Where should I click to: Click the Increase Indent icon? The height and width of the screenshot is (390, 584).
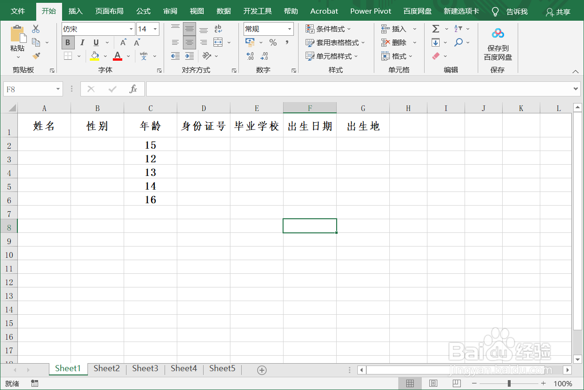tap(189, 56)
